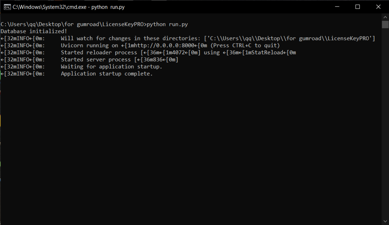The width and height of the screenshot is (389, 225).
Task: Click the scrollbar up arrow
Action: (x=385, y=17)
